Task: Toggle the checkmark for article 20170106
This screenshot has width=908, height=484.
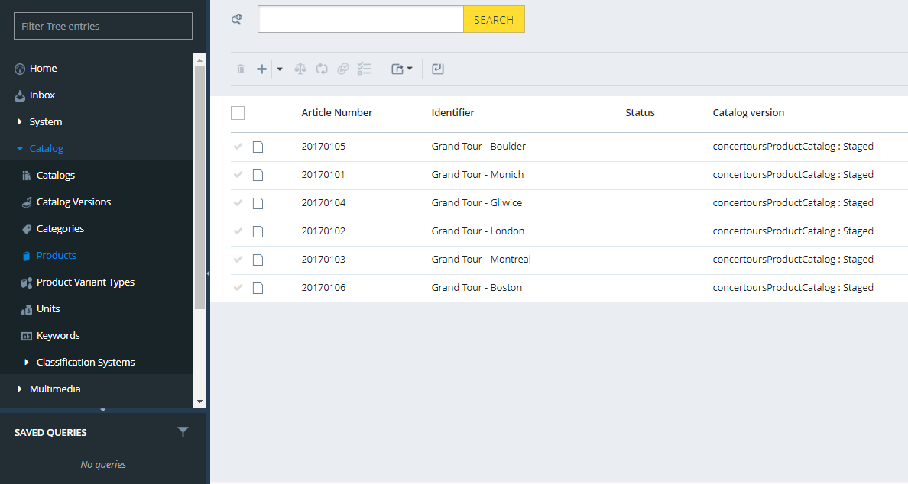Action: point(238,287)
